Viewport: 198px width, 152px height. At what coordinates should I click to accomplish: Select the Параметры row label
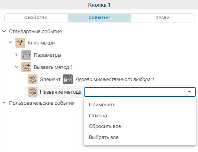47,55
